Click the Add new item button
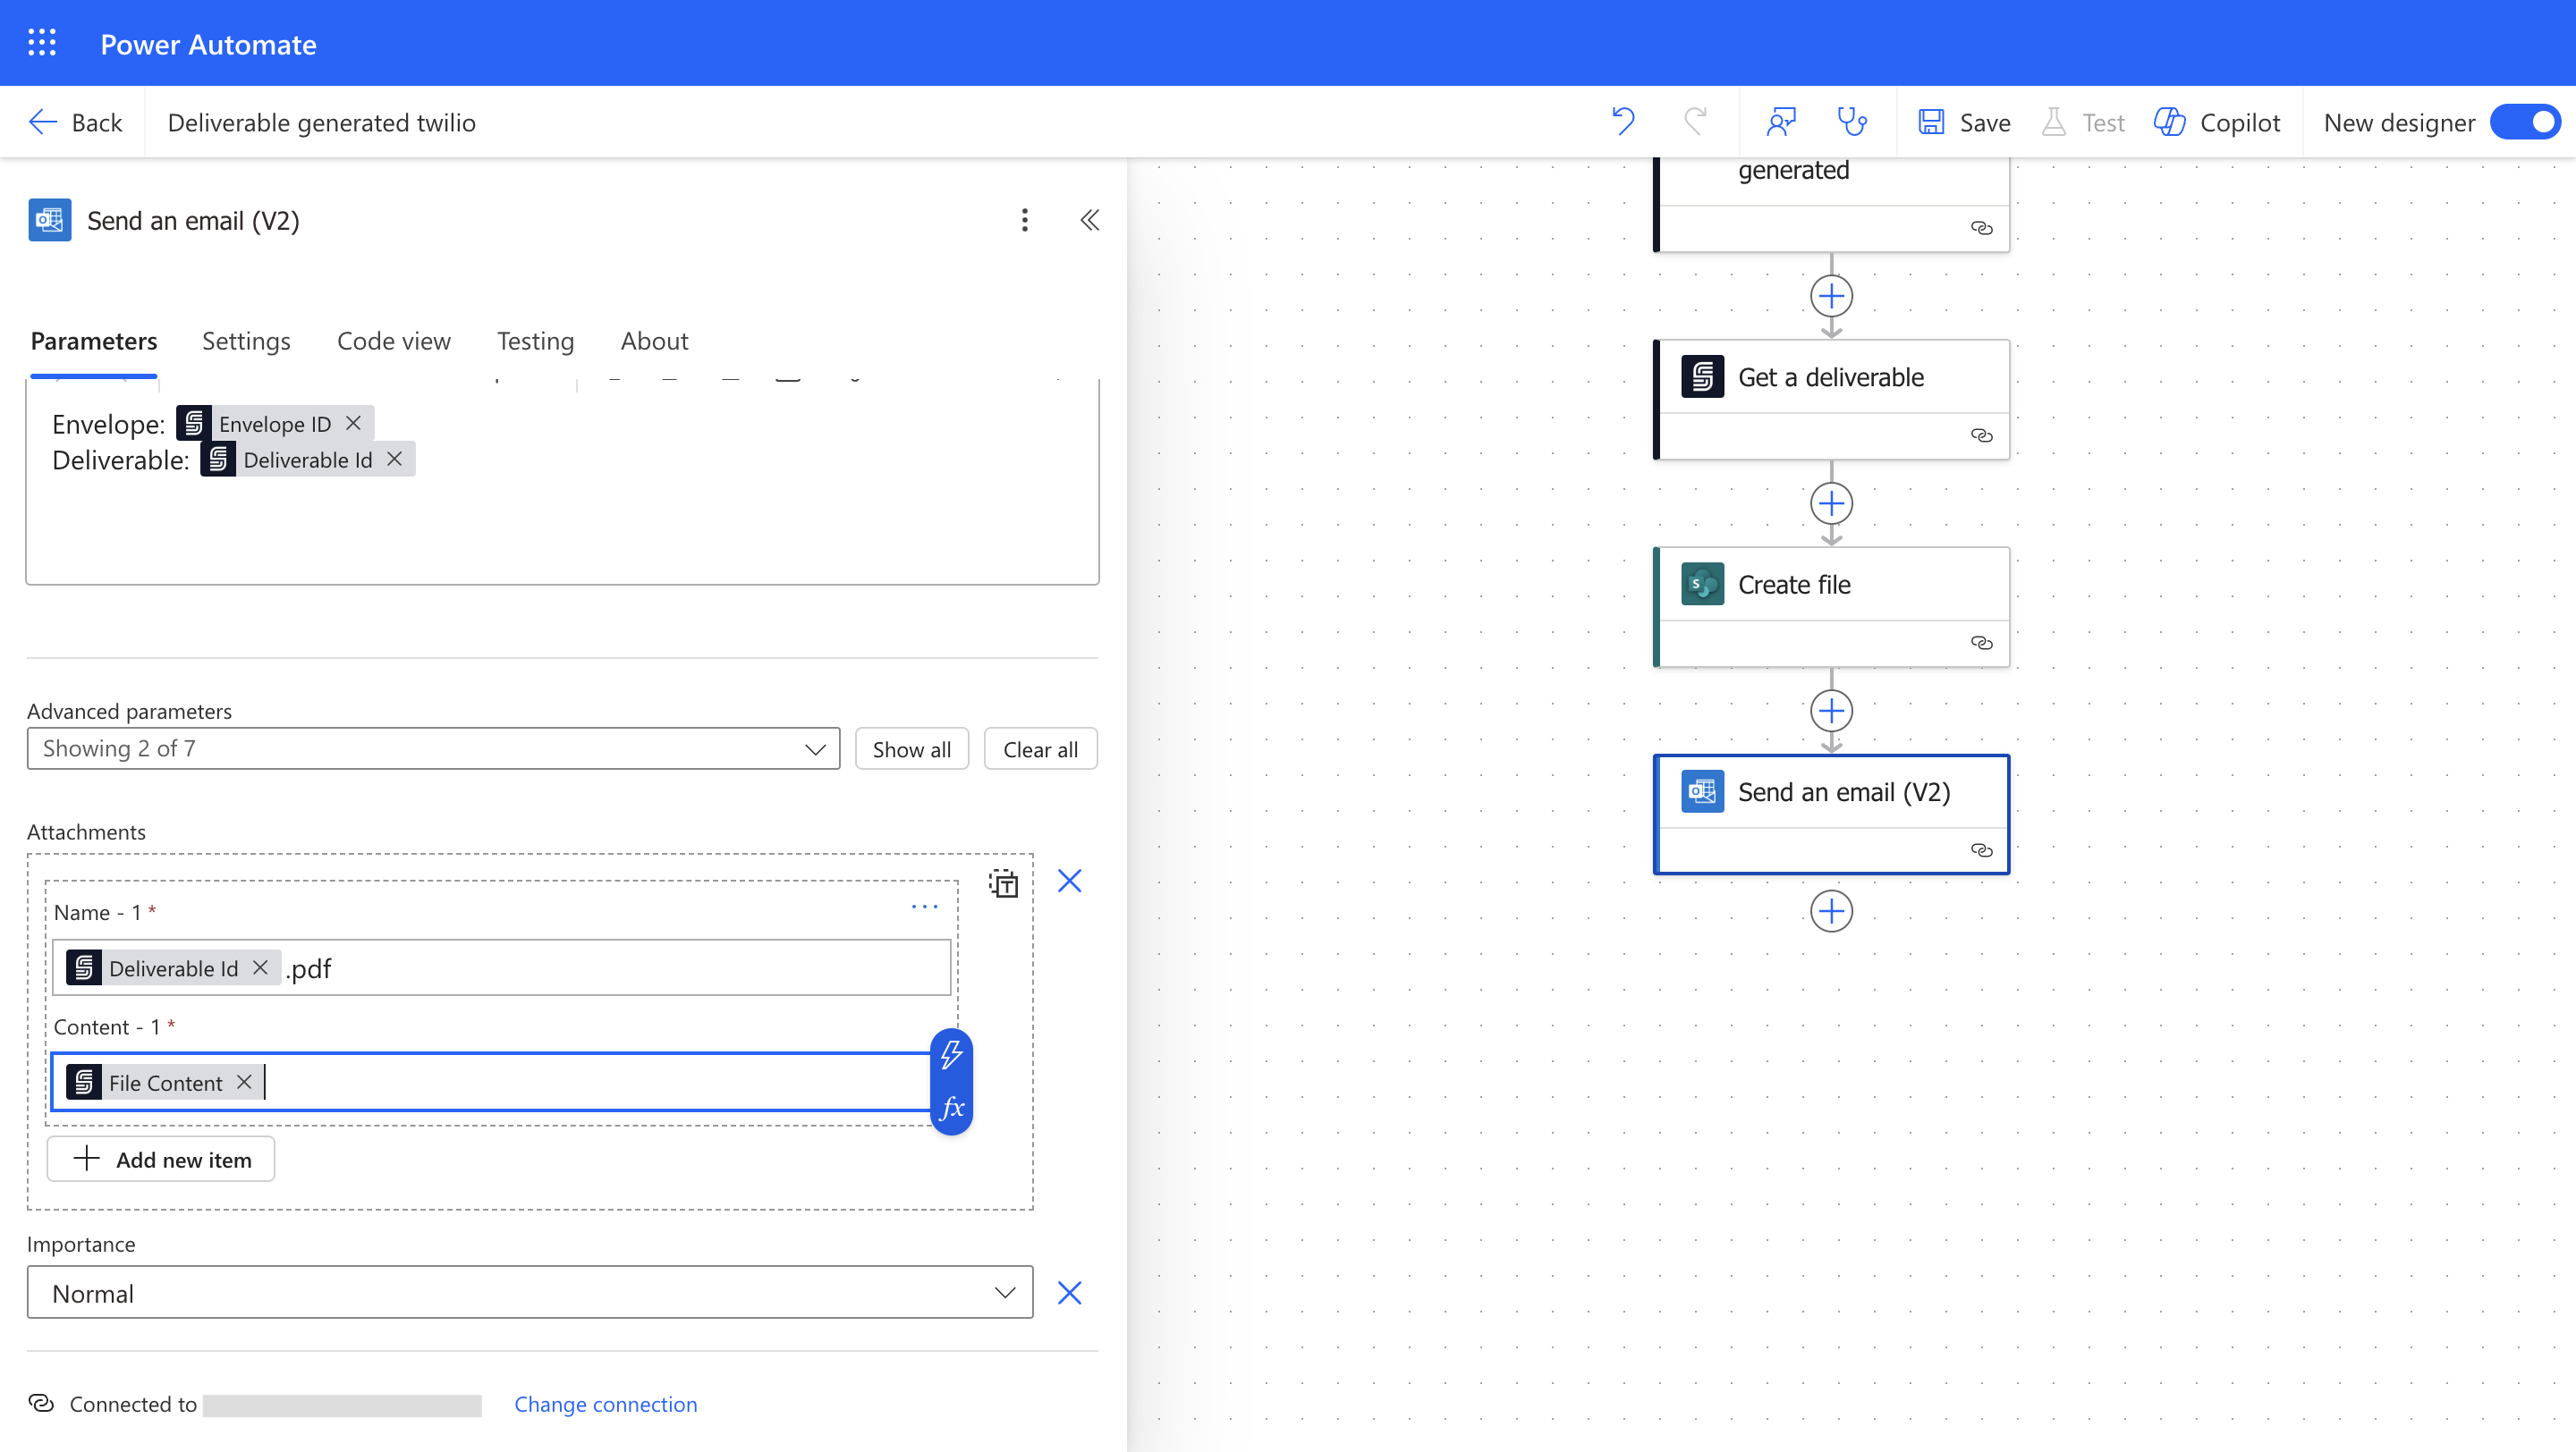The width and height of the screenshot is (2576, 1452). [161, 1160]
